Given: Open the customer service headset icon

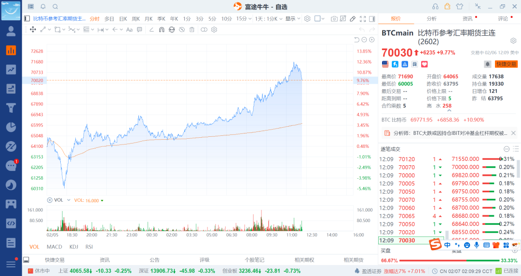Looking at the screenshot, I should [x=435, y=7].
